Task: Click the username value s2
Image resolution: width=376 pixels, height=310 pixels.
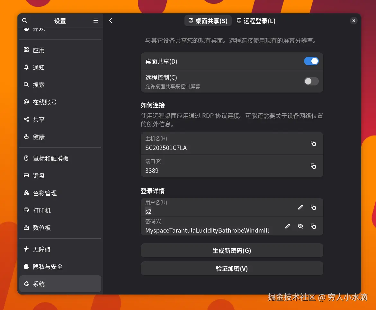Action: pos(148,211)
